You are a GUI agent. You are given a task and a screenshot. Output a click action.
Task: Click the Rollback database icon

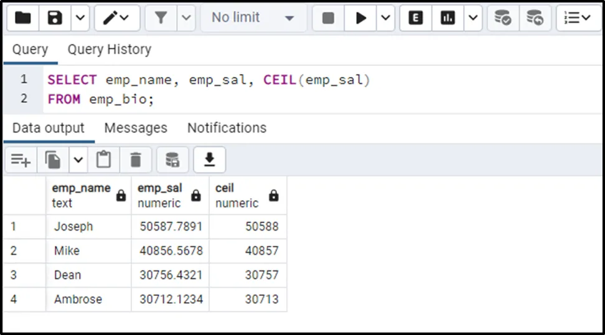point(535,18)
